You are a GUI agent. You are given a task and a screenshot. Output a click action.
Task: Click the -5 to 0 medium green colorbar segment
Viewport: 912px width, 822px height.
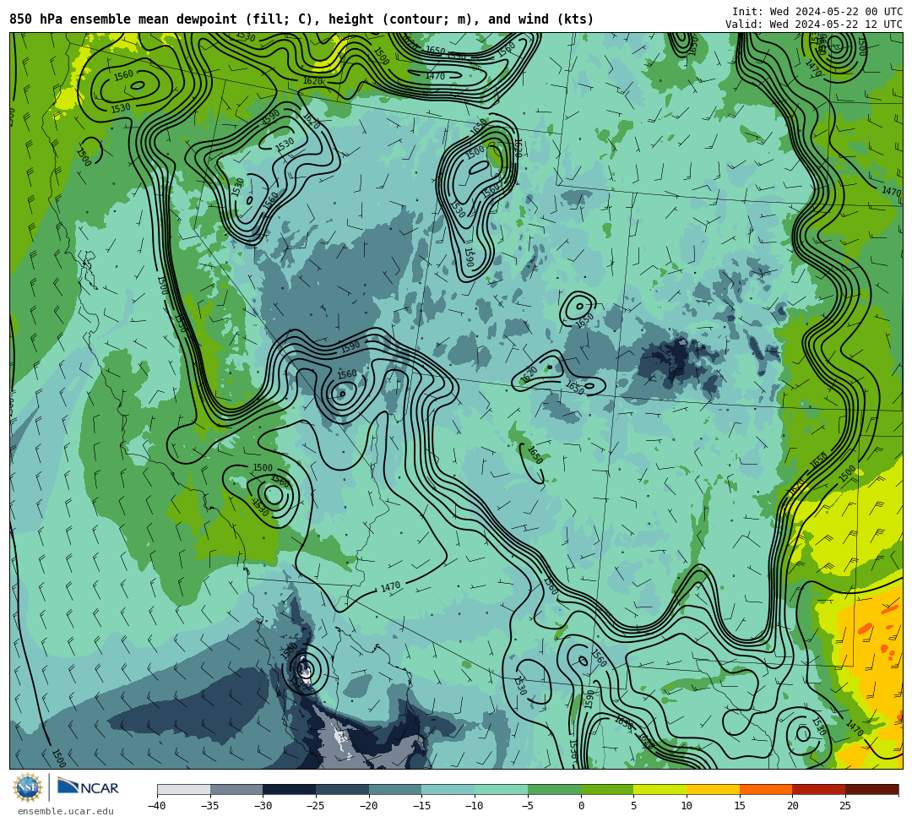[554, 789]
